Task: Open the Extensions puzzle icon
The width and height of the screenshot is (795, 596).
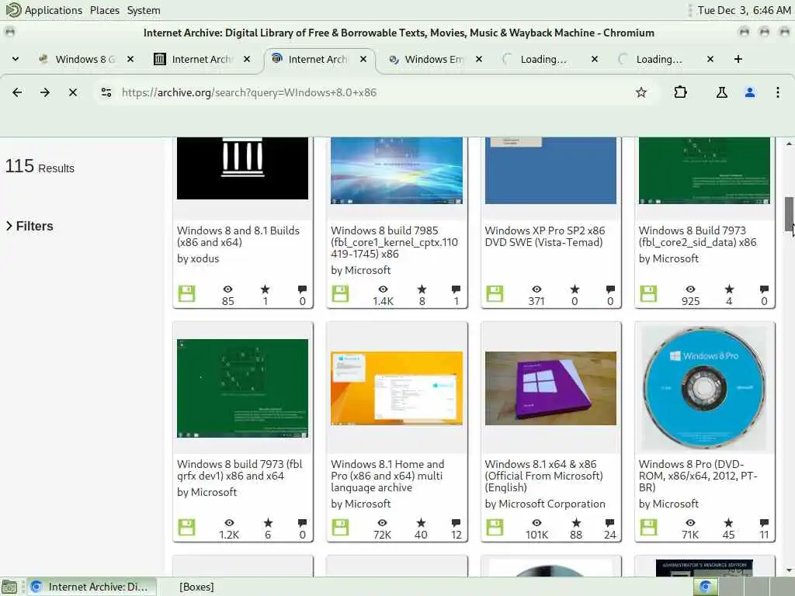Action: point(680,92)
